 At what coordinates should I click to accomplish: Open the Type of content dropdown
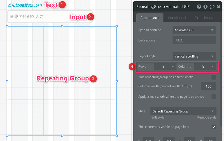coord(194,30)
